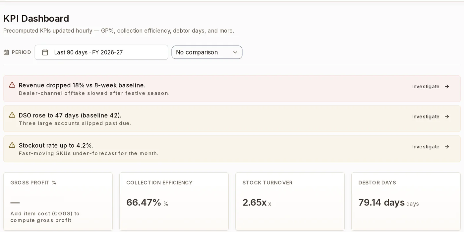This screenshot has height=232, width=464.
Task: Click 'Add item cost (COGS)' hint text
Action: (x=45, y=217)
